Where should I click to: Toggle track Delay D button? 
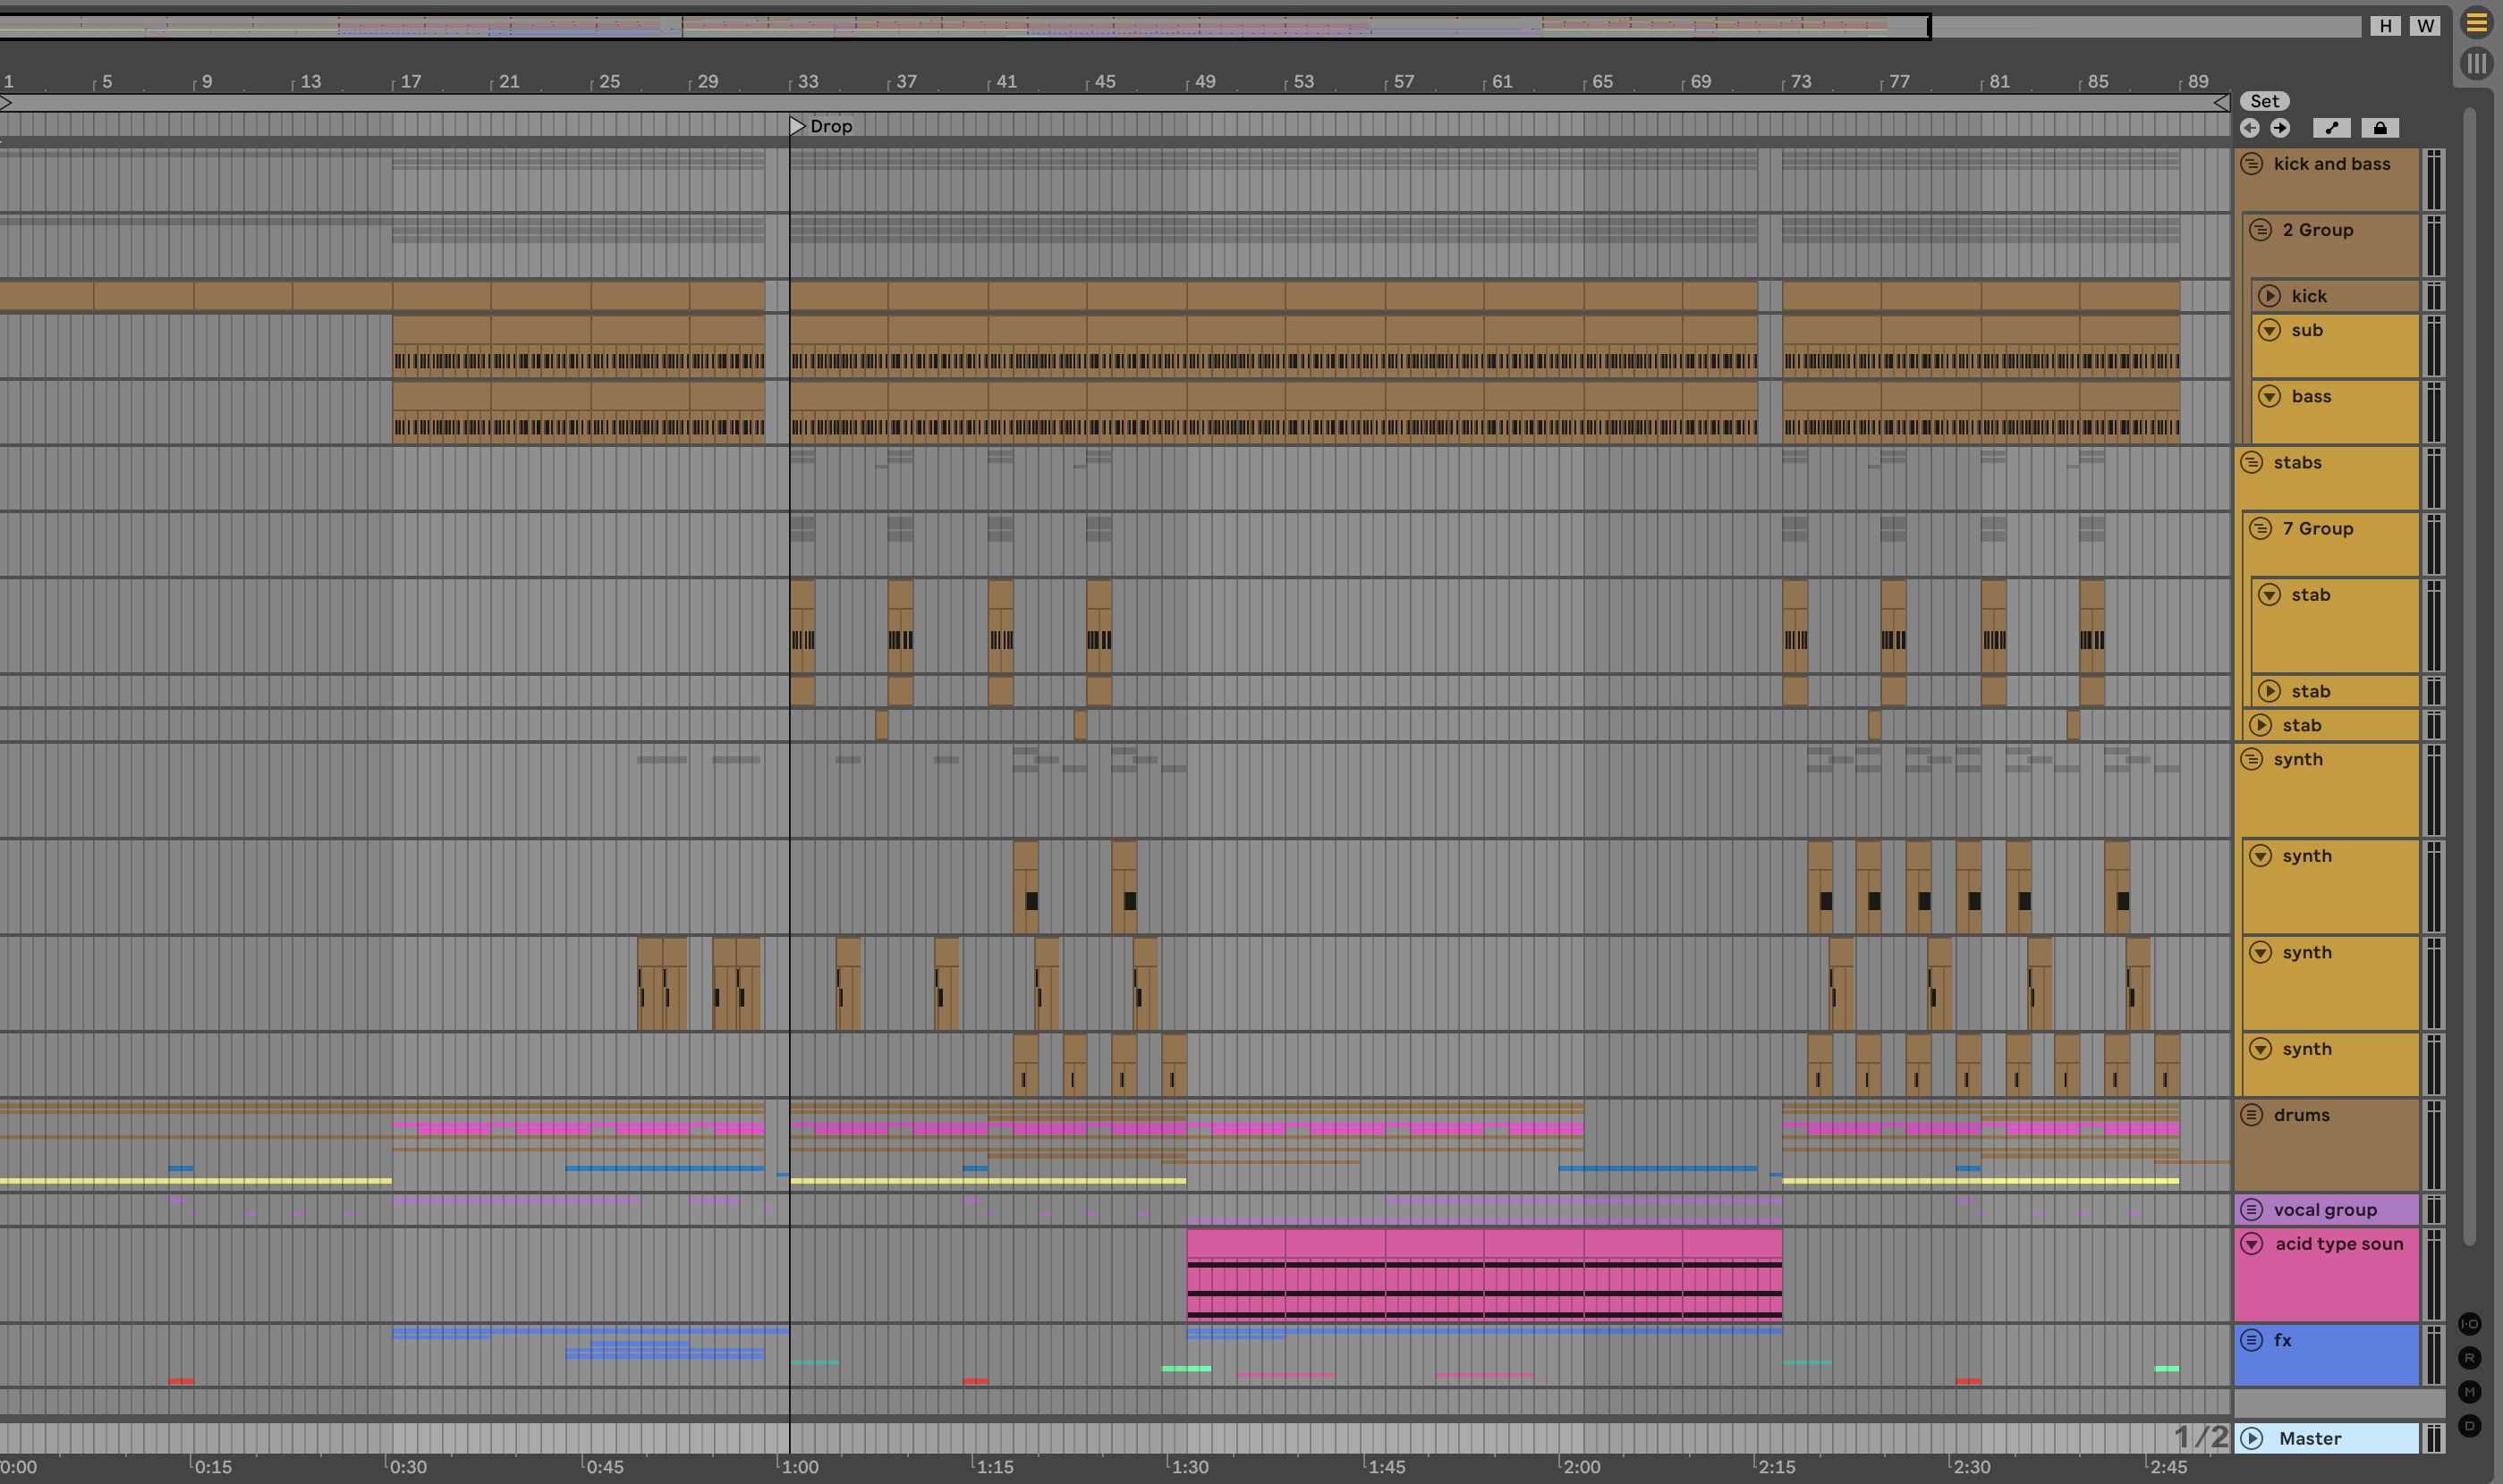tap(2469, 1426)
